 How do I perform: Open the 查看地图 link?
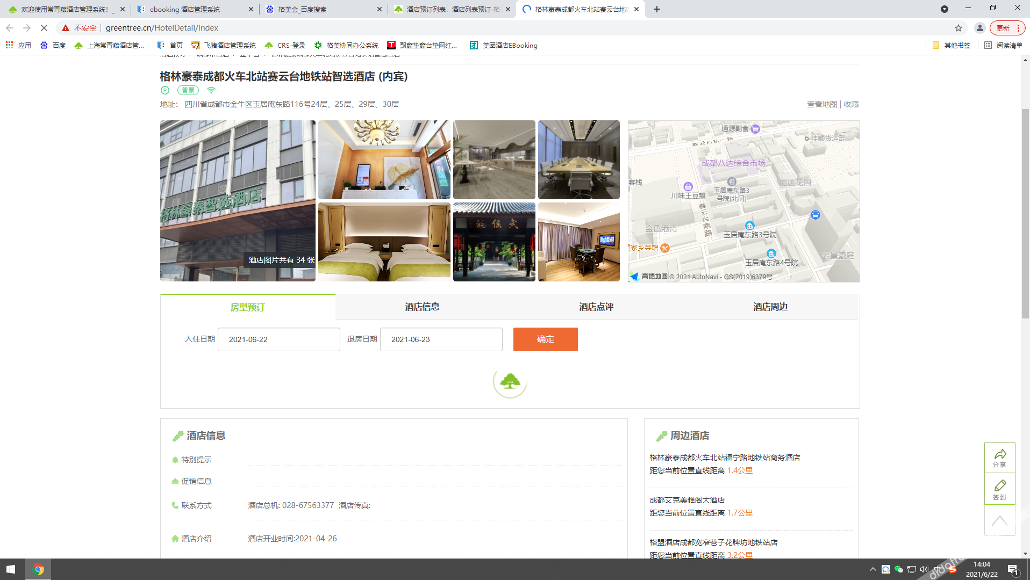(822, 104)
